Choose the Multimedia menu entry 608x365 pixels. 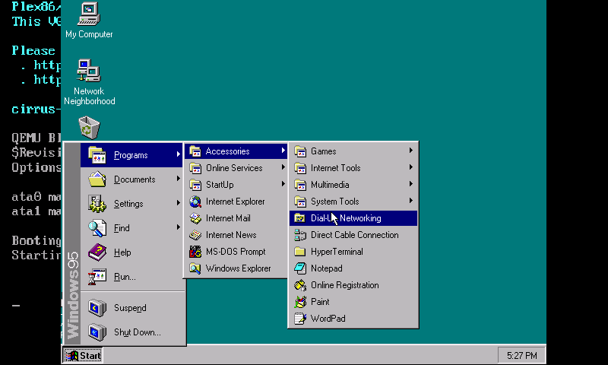(353, 185)
